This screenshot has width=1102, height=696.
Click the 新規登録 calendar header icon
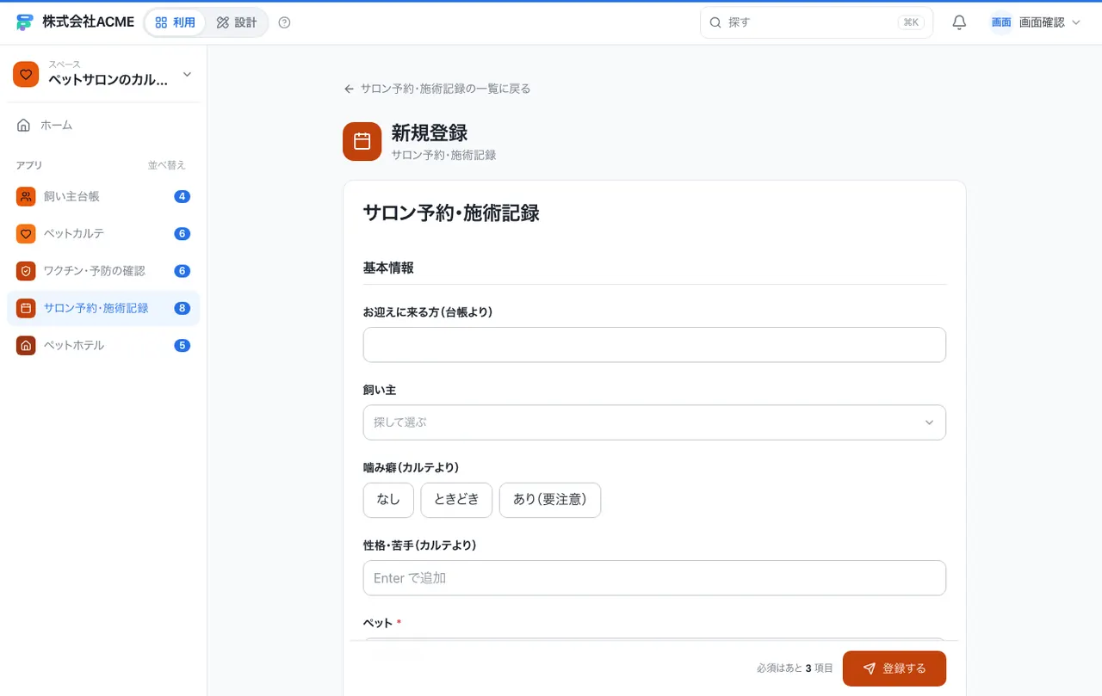[x=362, y=141]
